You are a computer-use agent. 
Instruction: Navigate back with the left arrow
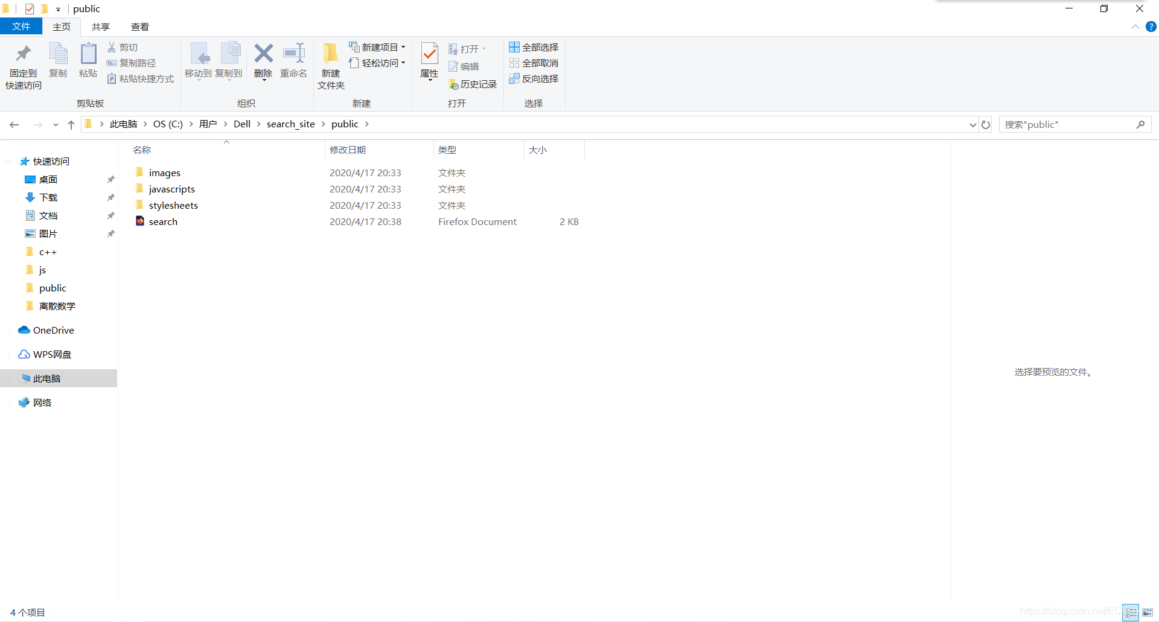click(14, 124)
